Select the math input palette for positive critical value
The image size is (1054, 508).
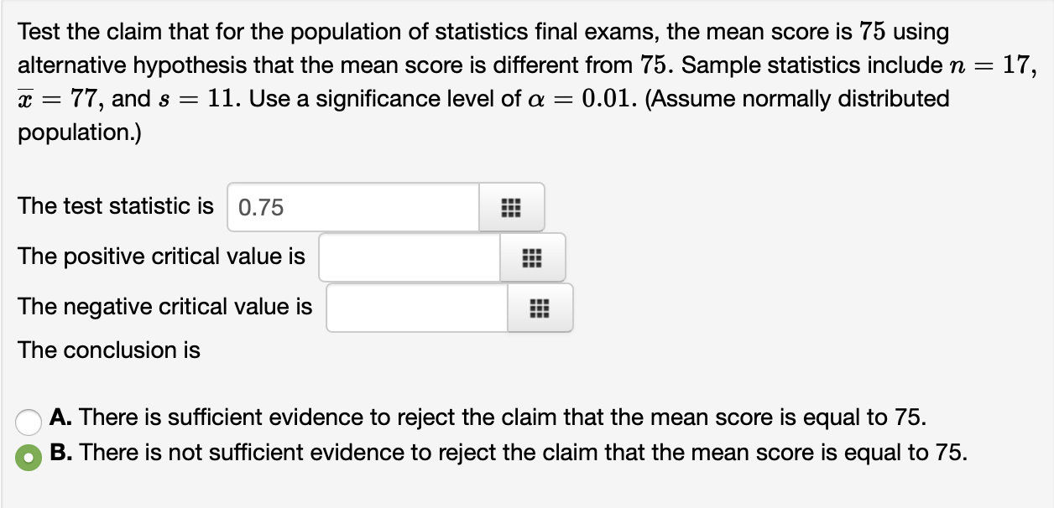click(x=531, y=257)
